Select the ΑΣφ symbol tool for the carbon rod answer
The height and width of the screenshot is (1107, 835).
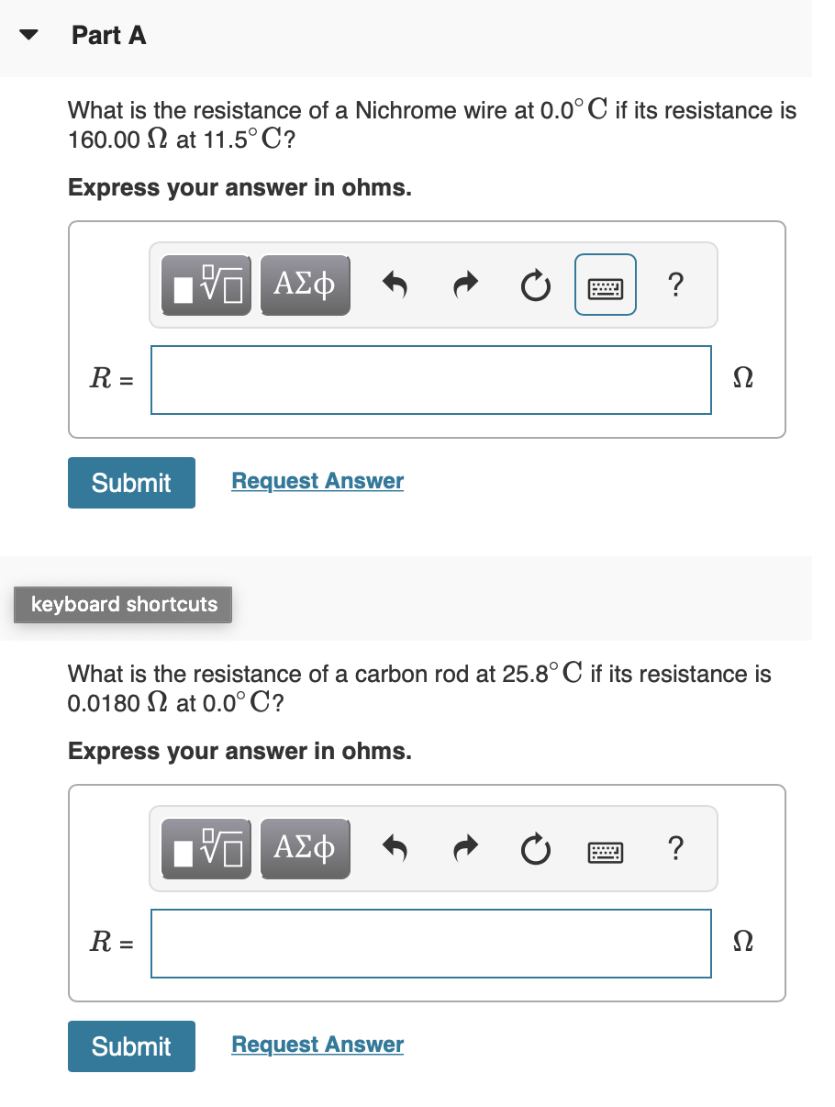pyautogui.click(x=305, y=848)
